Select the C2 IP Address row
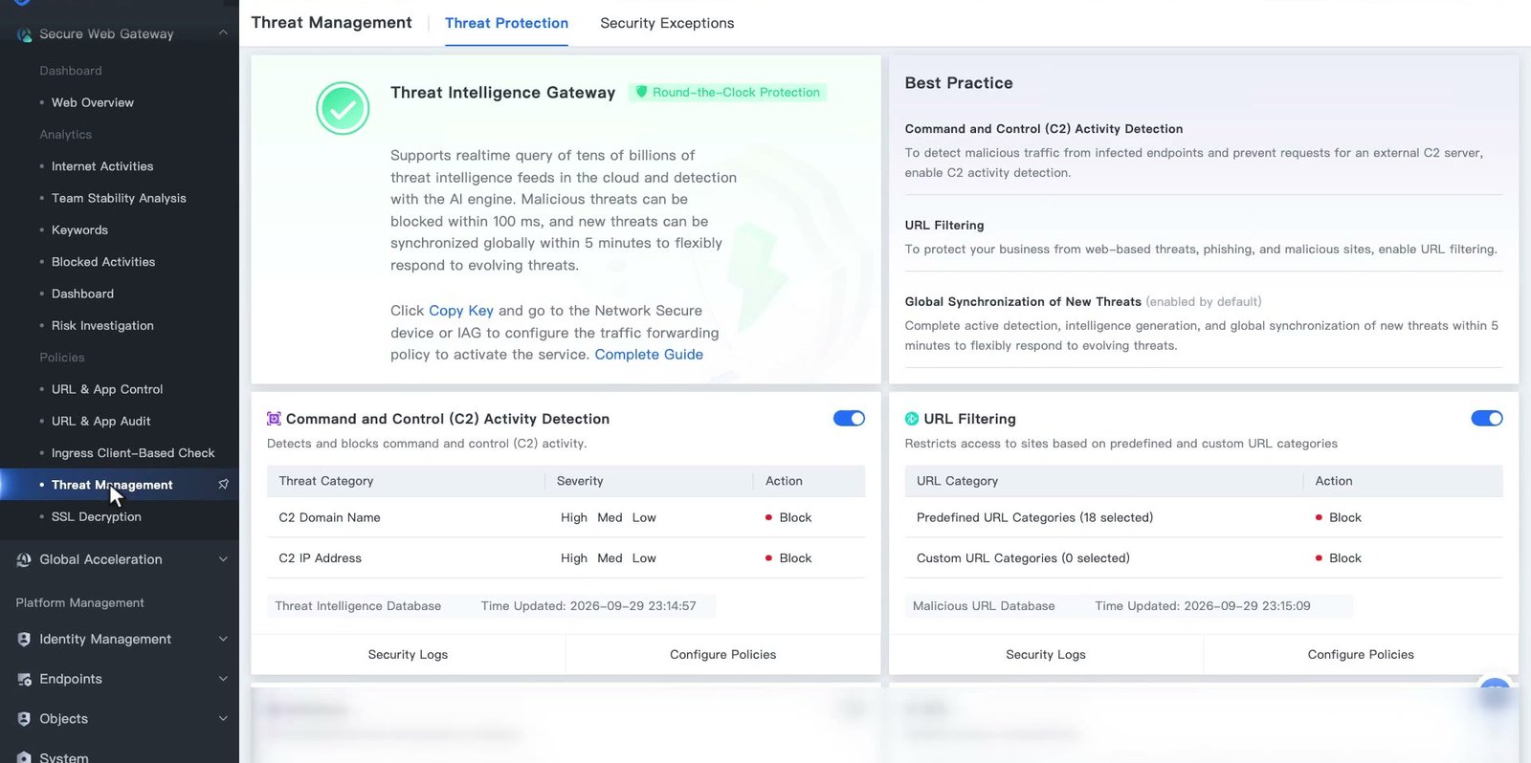This screenshot has height=763, width=1531. [x=566, y=558]
